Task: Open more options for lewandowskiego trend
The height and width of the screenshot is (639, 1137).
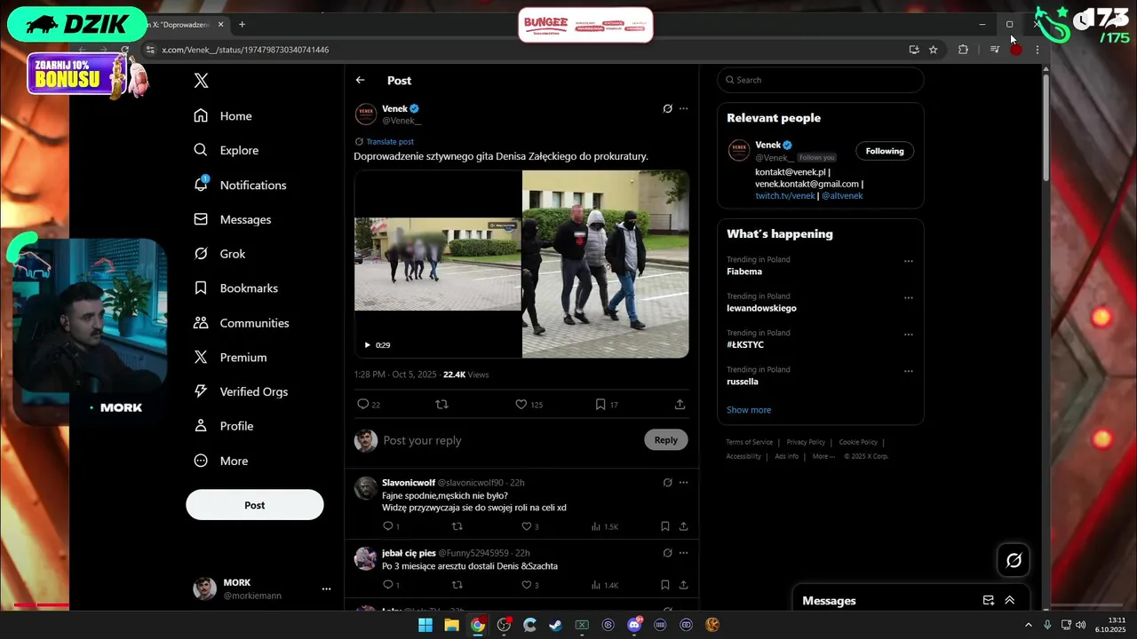Action: [908, 298]
